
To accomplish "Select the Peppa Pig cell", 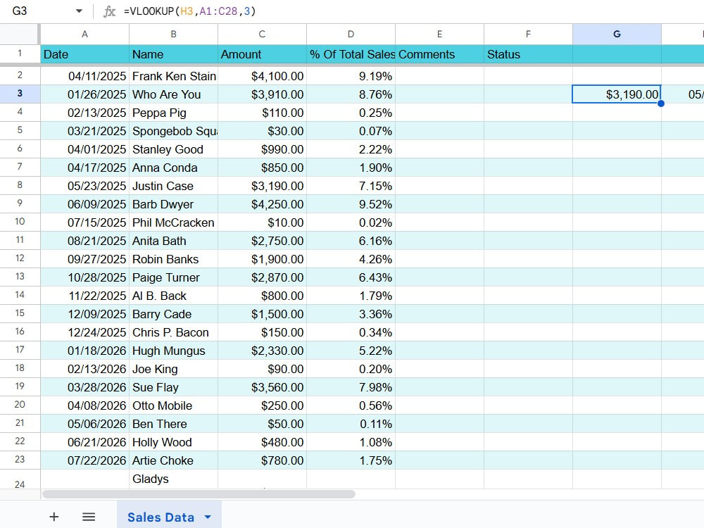I will pos(173,113).
